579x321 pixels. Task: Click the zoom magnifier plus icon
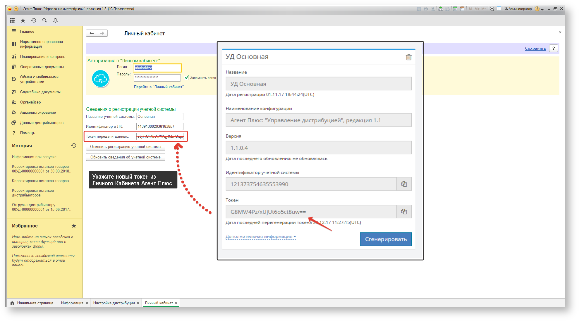point(492,9)
